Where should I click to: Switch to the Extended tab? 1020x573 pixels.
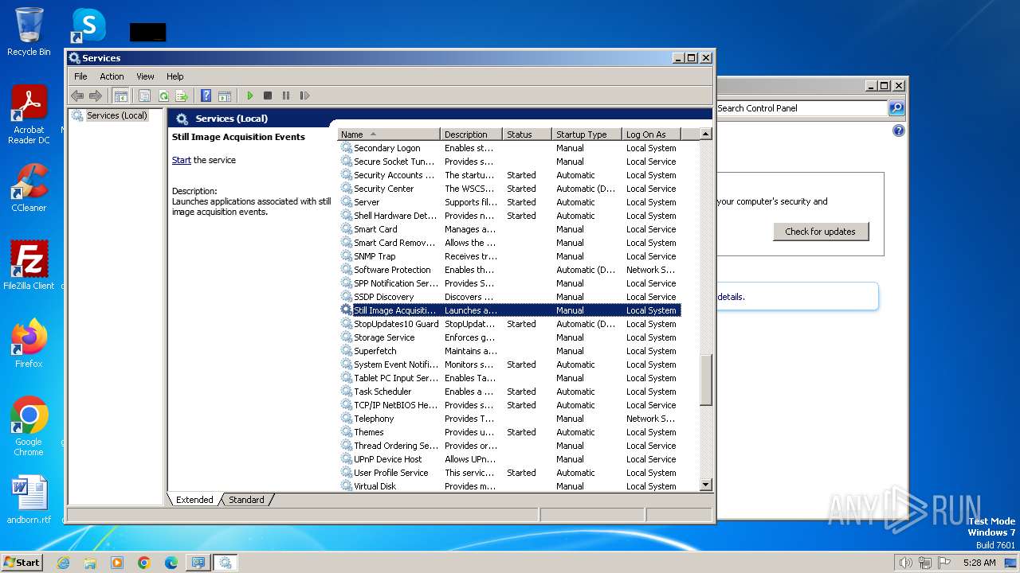click(x=194, y=500)
